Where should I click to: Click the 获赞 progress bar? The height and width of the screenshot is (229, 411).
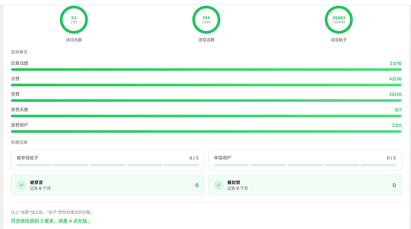coord(206,100)
